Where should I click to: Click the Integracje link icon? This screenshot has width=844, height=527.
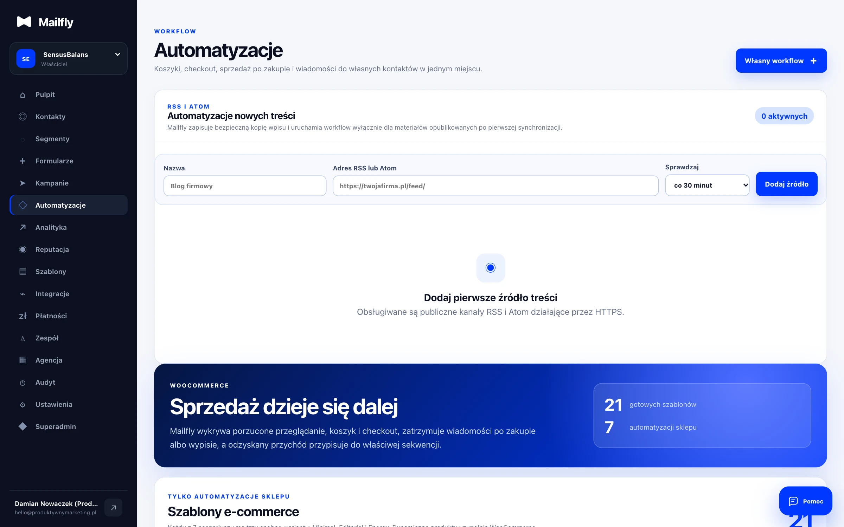[x=23, y=294]
